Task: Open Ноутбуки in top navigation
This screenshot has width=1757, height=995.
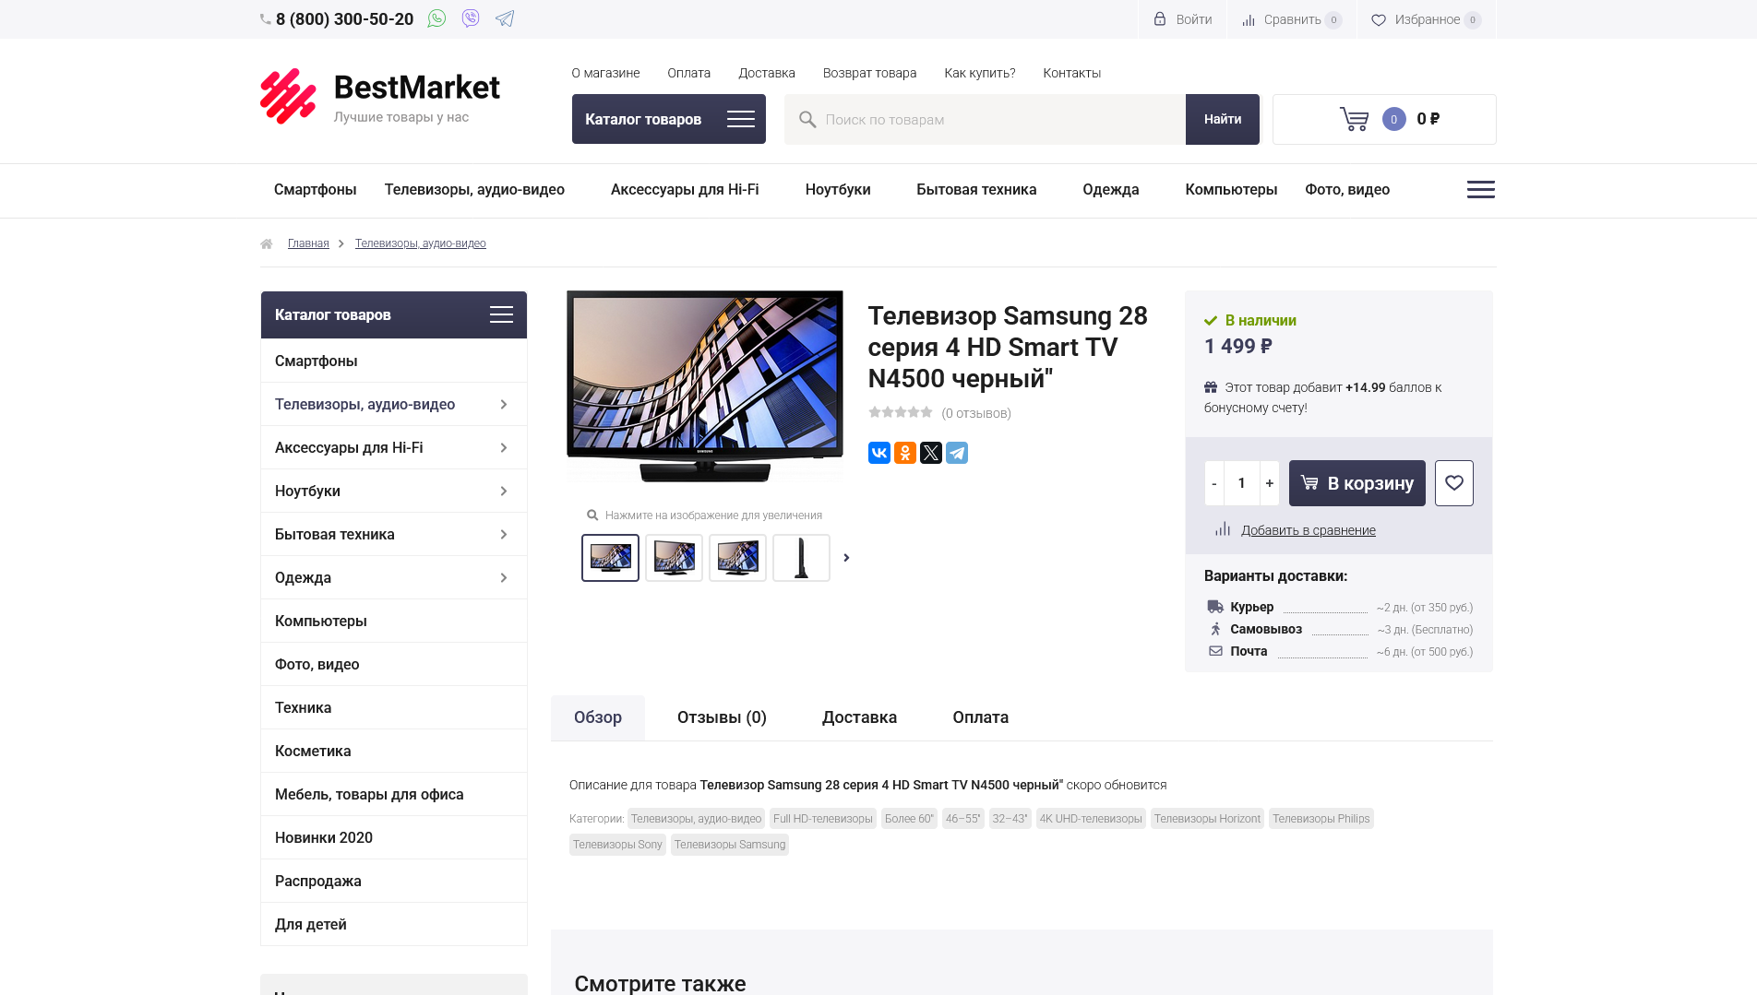Action: pos(838,189)
